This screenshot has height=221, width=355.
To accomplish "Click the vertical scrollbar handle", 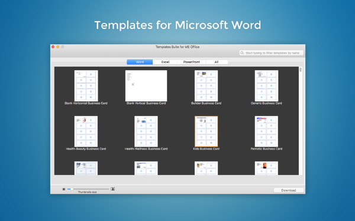I will (301, 70).
